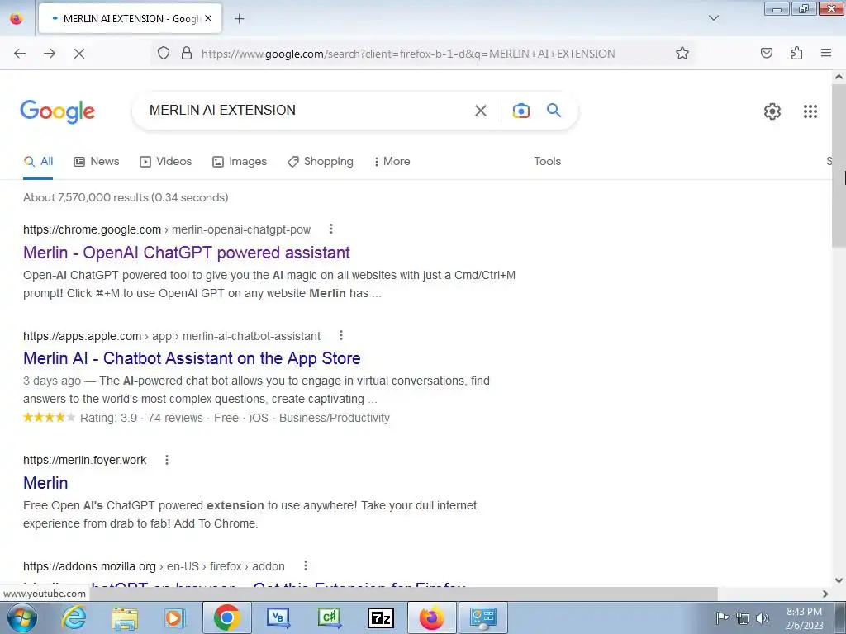This screenshot has width=846, height=634.
Task: Open clock showing 8:43 PM
Action: click(804, 617)
